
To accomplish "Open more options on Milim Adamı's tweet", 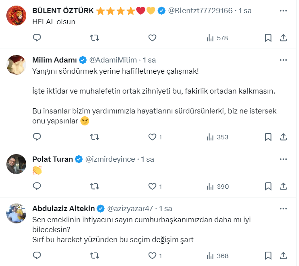I will point(283,60).
